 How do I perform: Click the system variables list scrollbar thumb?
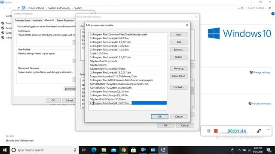coord(192,91)
